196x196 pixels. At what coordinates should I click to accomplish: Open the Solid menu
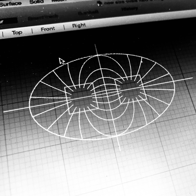(37, 2)
